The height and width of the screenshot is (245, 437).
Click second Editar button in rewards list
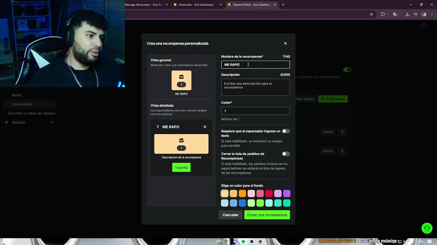[328, 151]
